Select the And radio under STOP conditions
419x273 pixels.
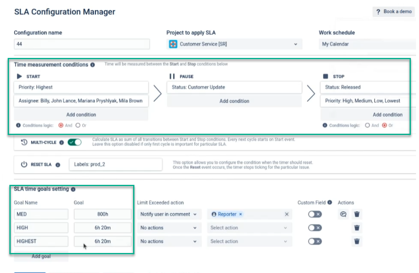[x=367, y=125]
